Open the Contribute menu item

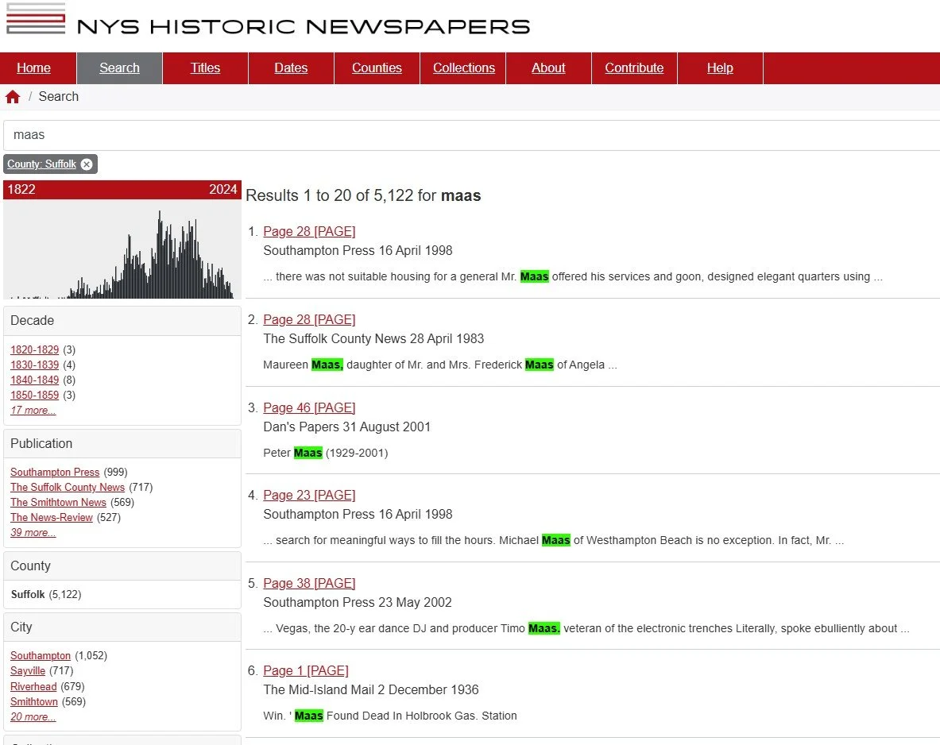click(x=633, y=68)
